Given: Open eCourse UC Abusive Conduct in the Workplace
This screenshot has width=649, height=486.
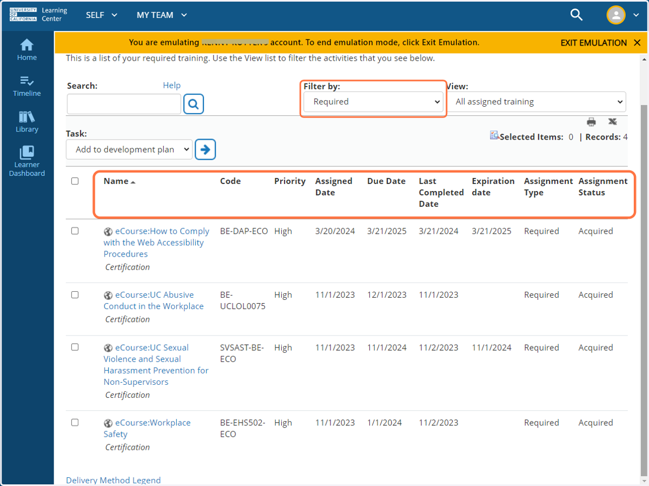Looking at the screenshot, I should click(x=154, y=300).
